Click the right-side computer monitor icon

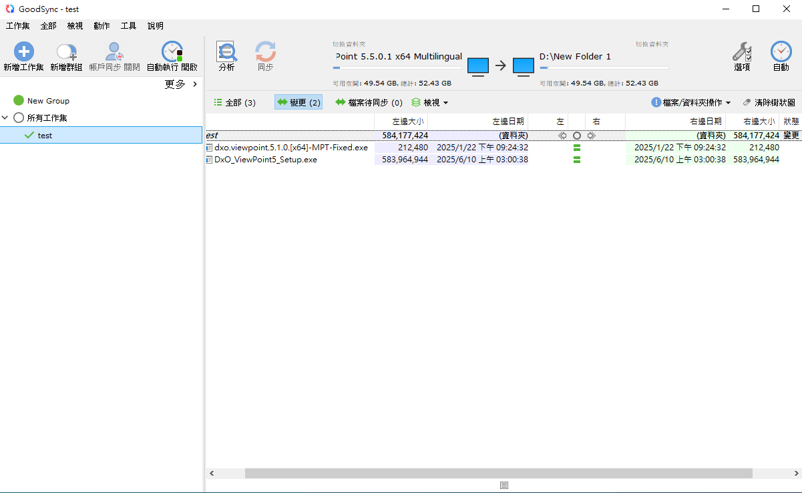point(524,67)
